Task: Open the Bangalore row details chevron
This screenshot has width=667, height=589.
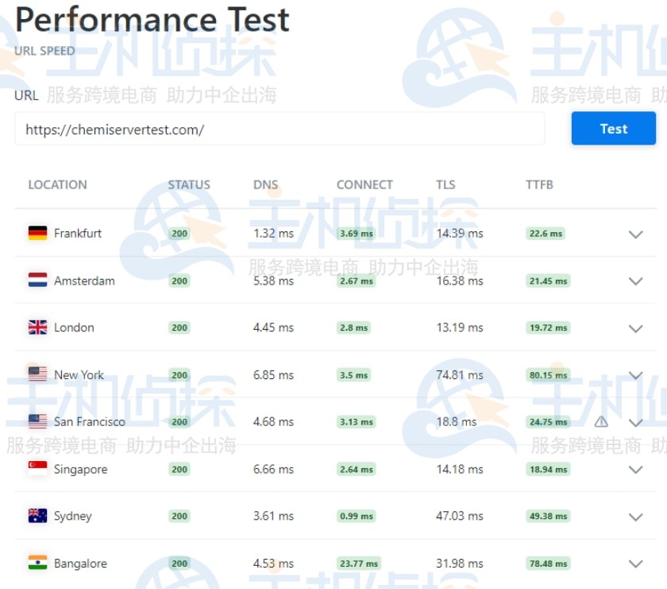Action: pyautogui.click(x=635, y=563)
